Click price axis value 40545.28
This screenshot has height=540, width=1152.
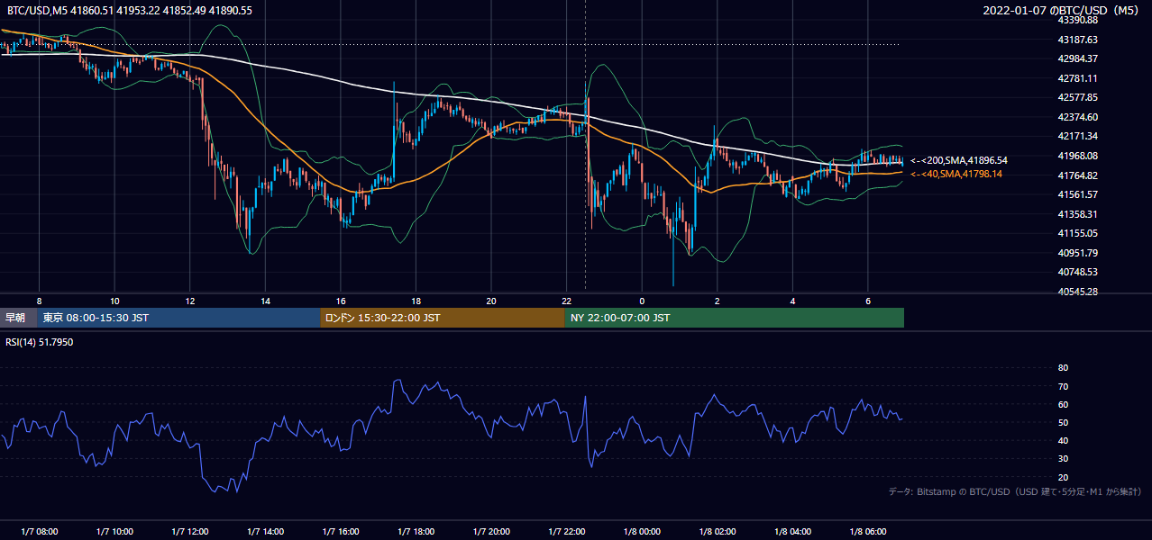pyautogui.click(x=1077, y=292)
